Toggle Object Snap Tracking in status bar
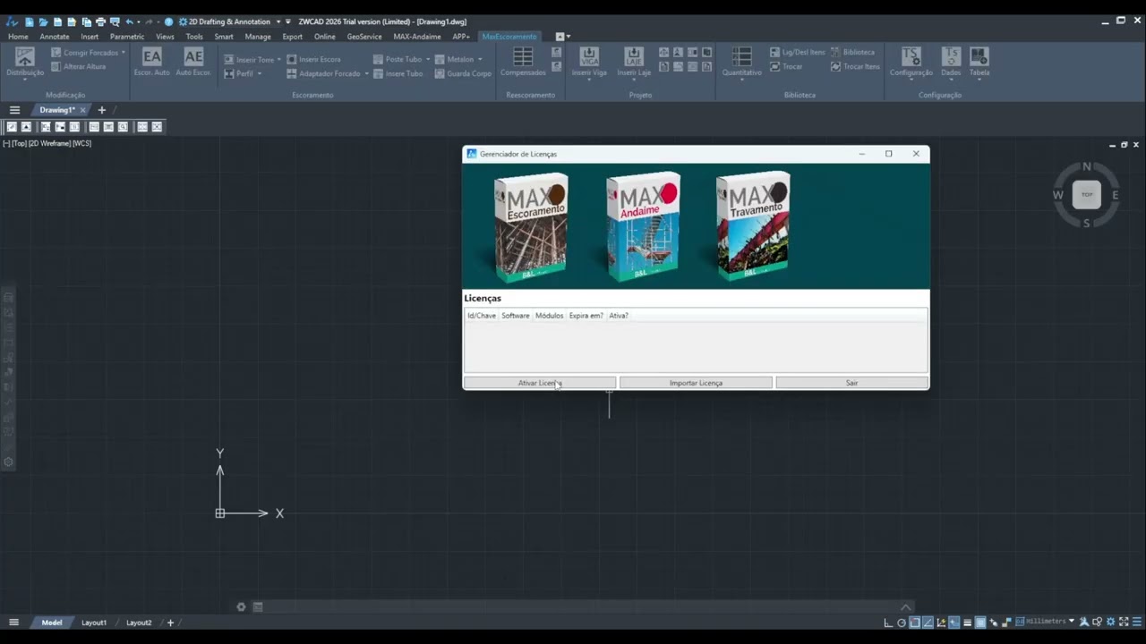 tap(928, 623)
